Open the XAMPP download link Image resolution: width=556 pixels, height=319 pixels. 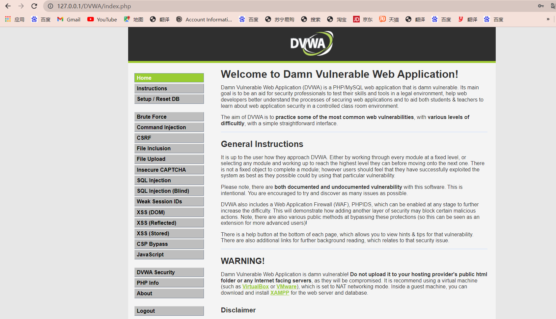[x=280, y=293]
